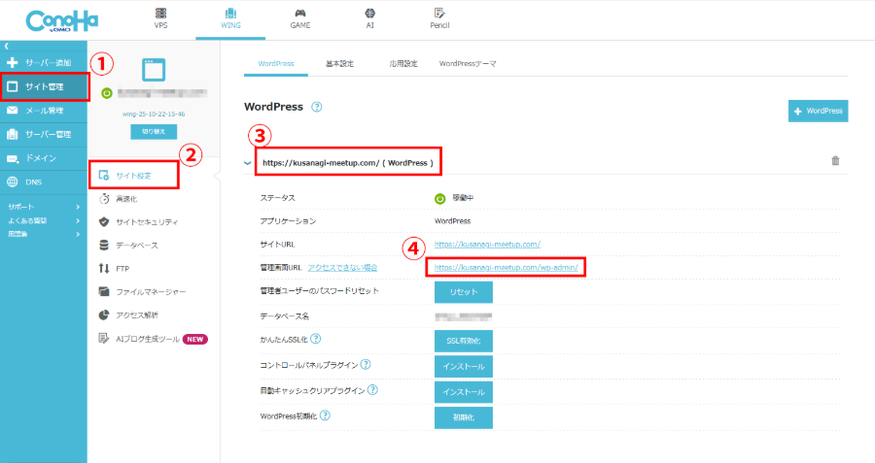Viewport: 875px width, 463px height.
Task: Click the SSL有効化 button
Action: [x=463, y=341]
